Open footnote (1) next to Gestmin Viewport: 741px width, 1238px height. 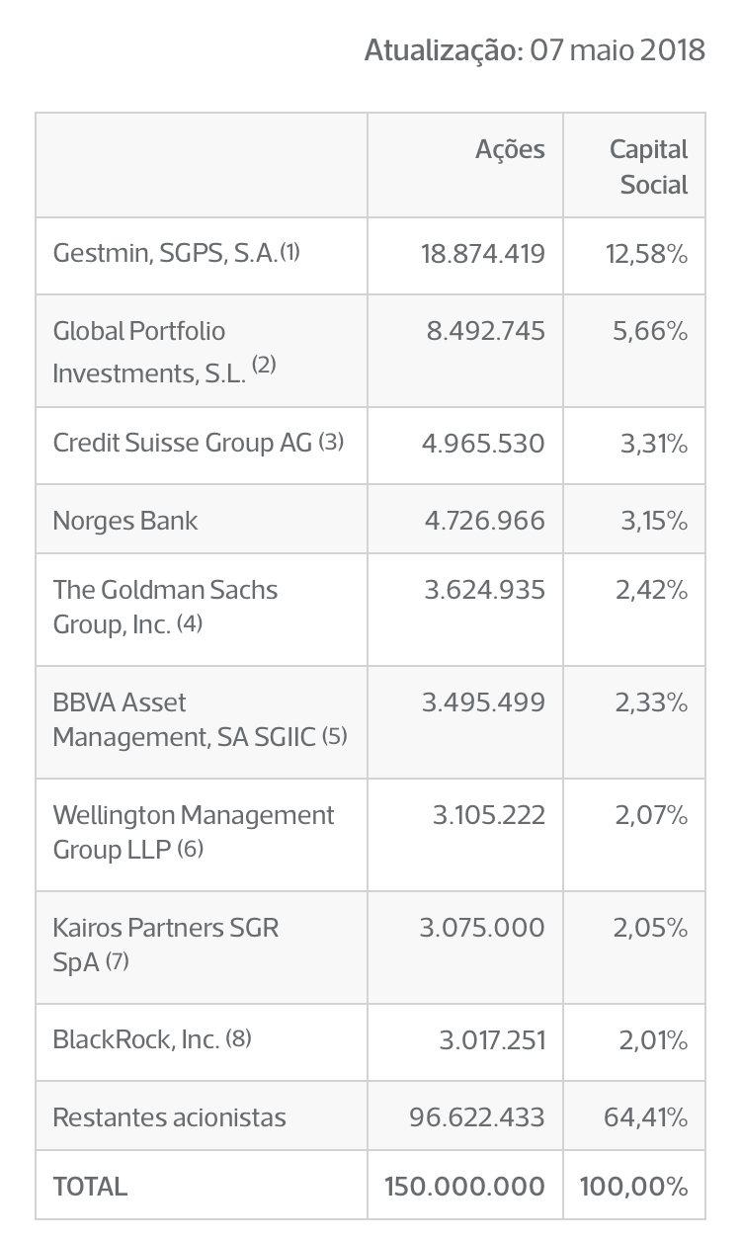pos(289,252)
